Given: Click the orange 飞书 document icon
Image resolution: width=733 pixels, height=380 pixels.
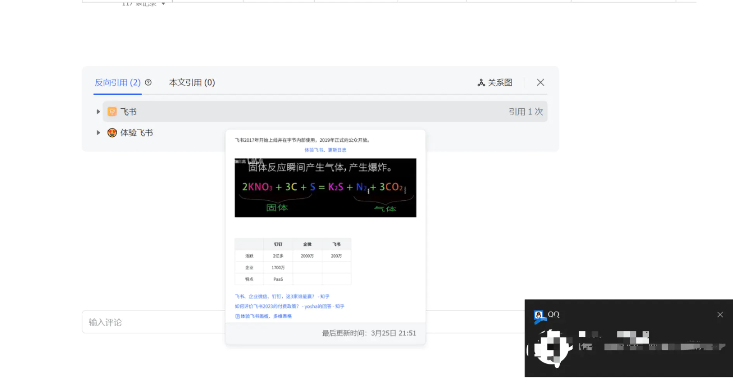Looking at the screenshot, I should tap(112, 112).
